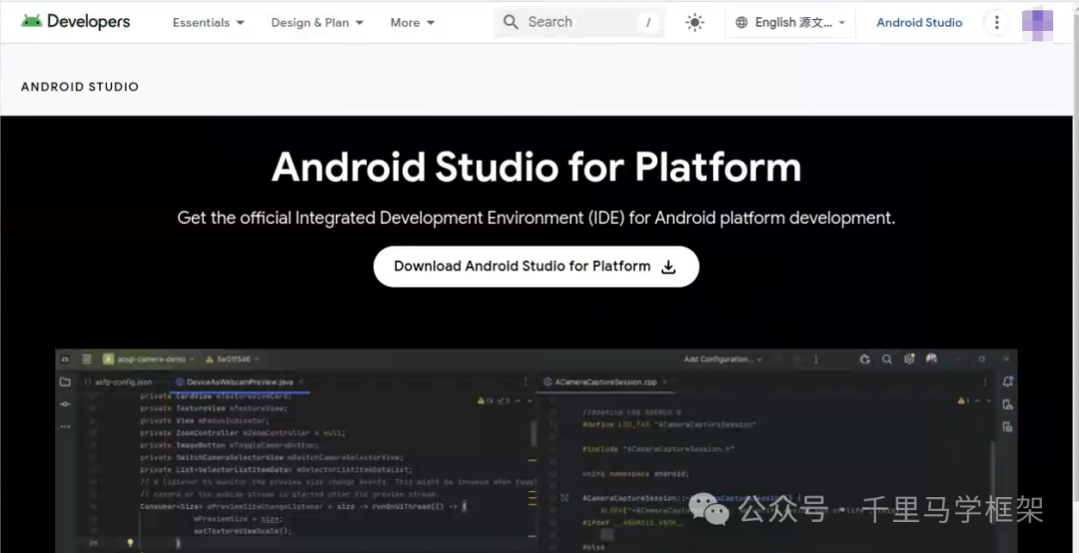
Task: Click the commit icon in IDE left sidebar
Action: (65, 403)
